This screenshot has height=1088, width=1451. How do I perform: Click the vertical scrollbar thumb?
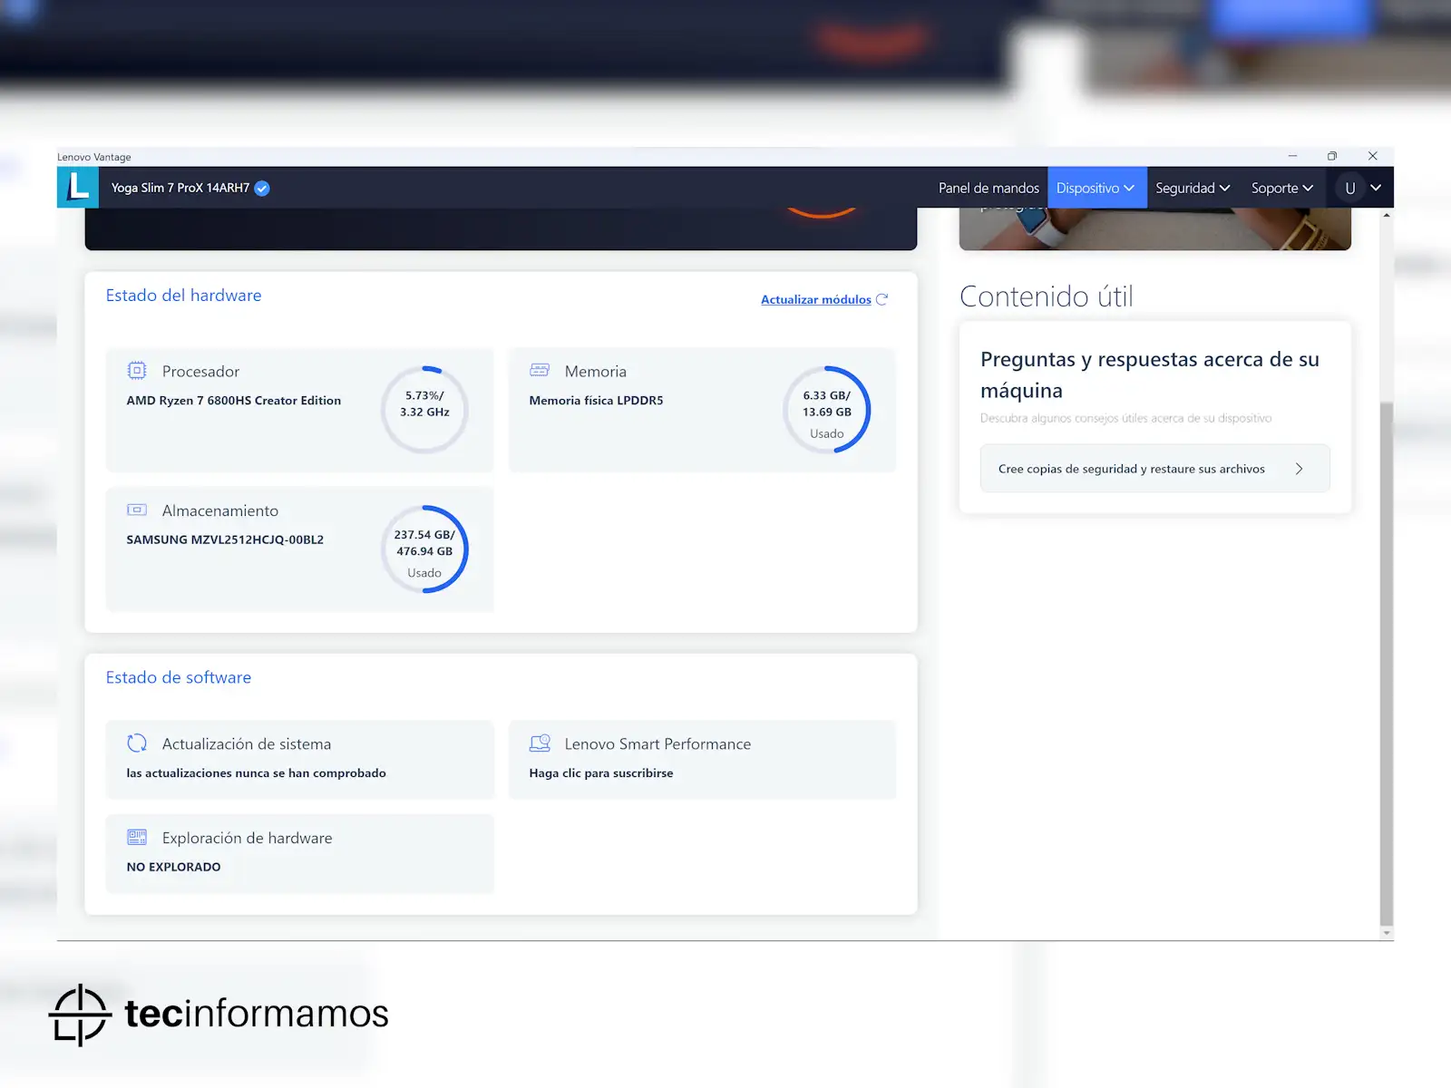point(1386,662)
